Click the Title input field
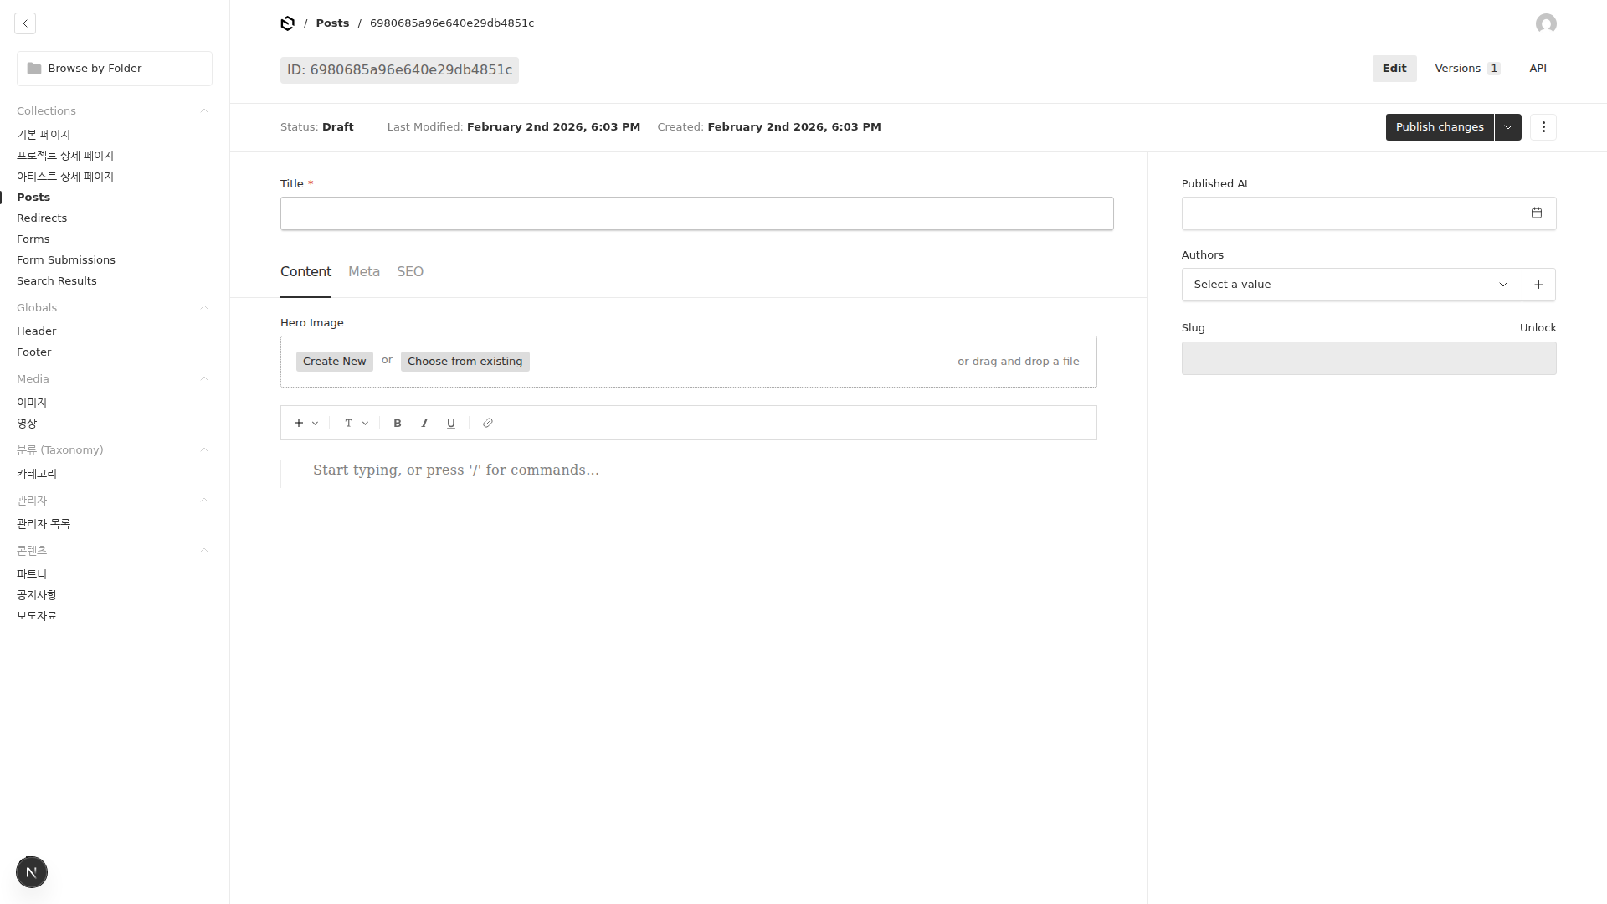The image size is (1607, 904). pyautogui.click(x=696, y=213)
